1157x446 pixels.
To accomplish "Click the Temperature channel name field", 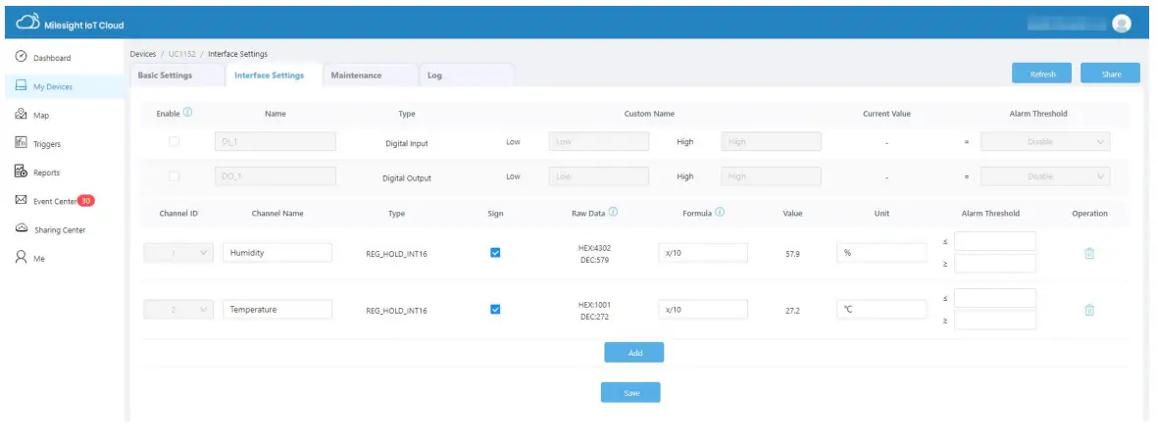I will pyautogui.click(x=277, y=310).
